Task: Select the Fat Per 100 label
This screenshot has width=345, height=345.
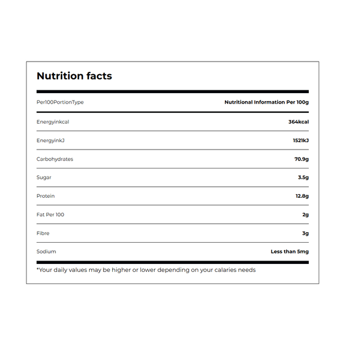Action: point(51,214)
